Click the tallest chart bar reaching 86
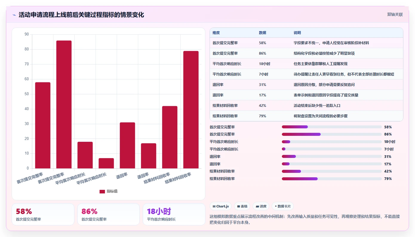Viewport: 415px width, 237px height. click(x=64, y=104)
